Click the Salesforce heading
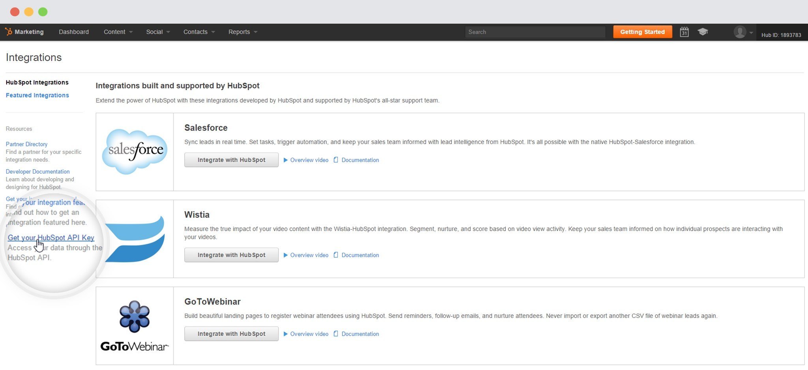Screen dimensions: 808x370 [x=206, y=128]
